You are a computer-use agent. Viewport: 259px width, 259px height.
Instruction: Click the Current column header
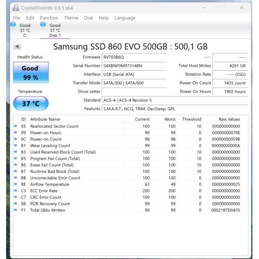(x=138, y=119)
